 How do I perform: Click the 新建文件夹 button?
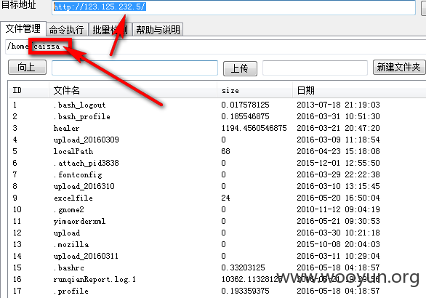click(399, 67)
